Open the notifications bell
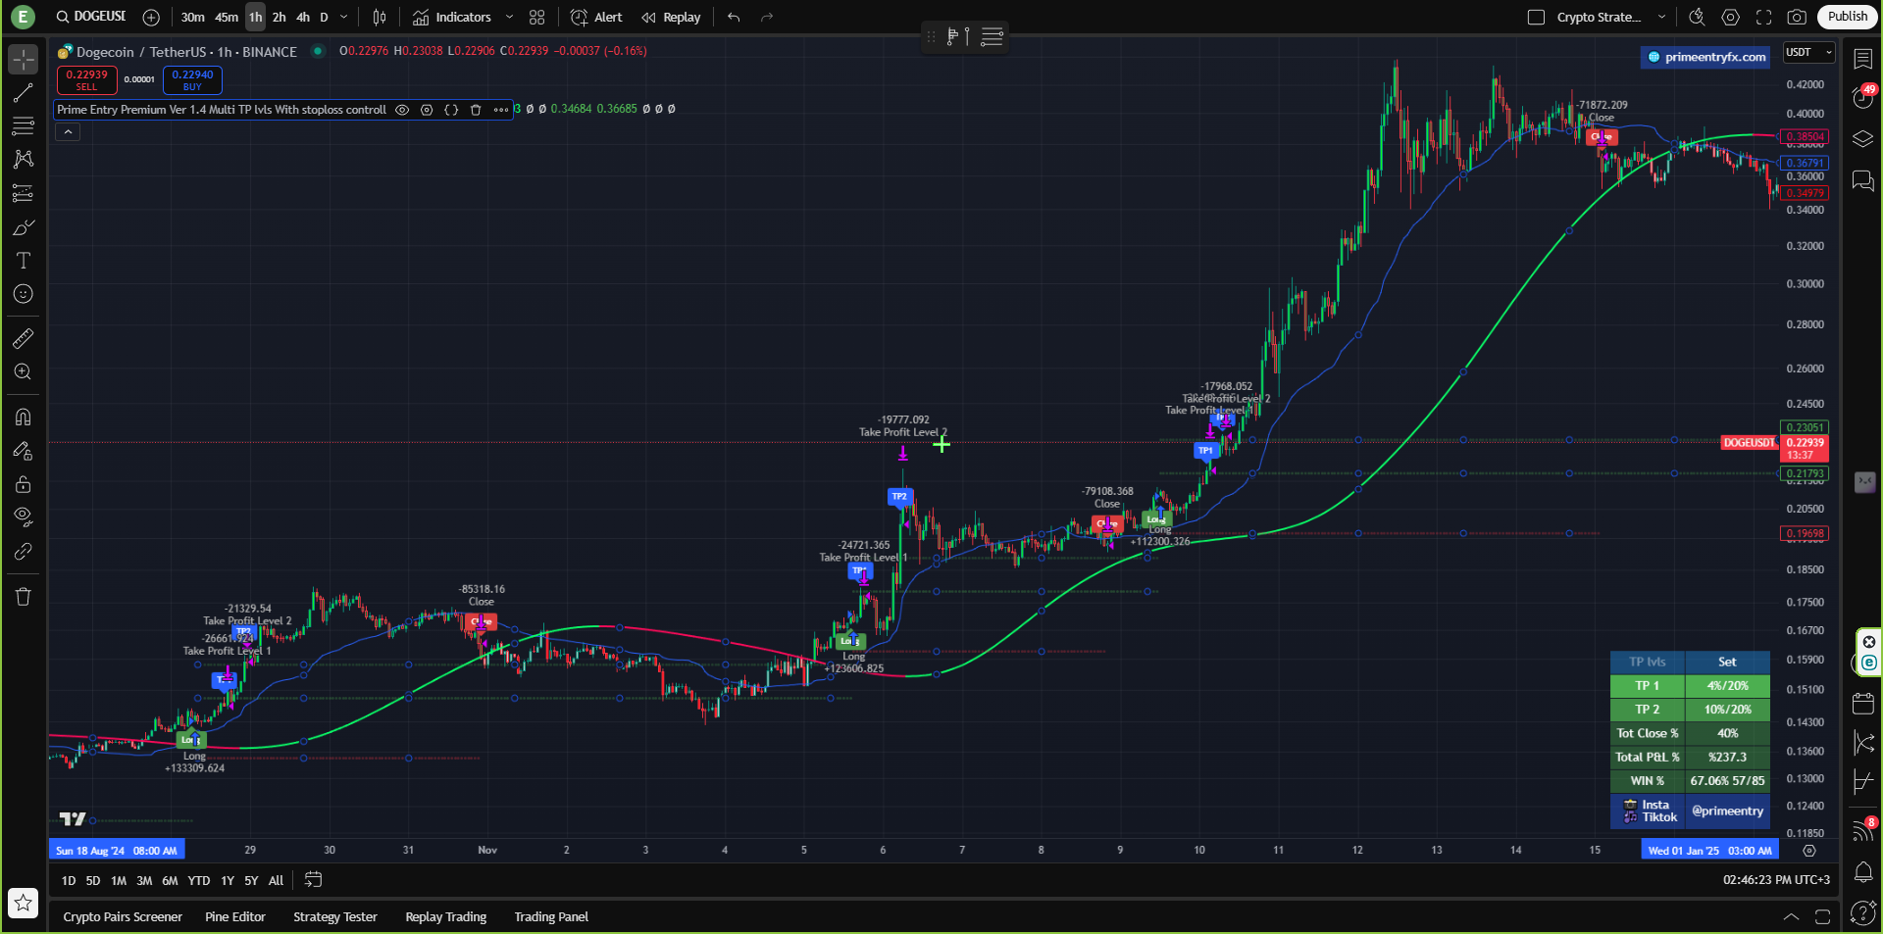The width and height of the screenshot is (1883, 934). 1862,872
